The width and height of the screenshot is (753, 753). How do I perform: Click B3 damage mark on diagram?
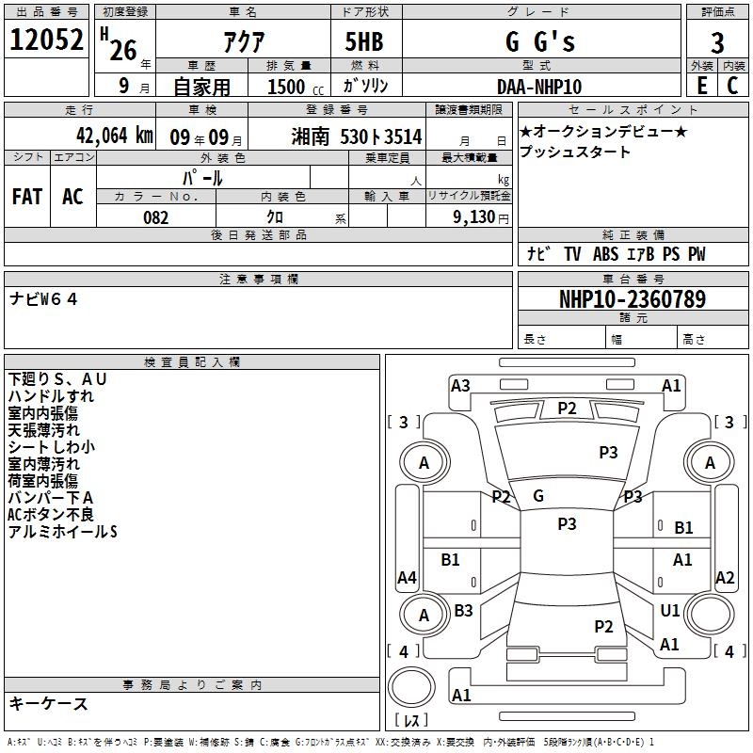tap(463, 611)
